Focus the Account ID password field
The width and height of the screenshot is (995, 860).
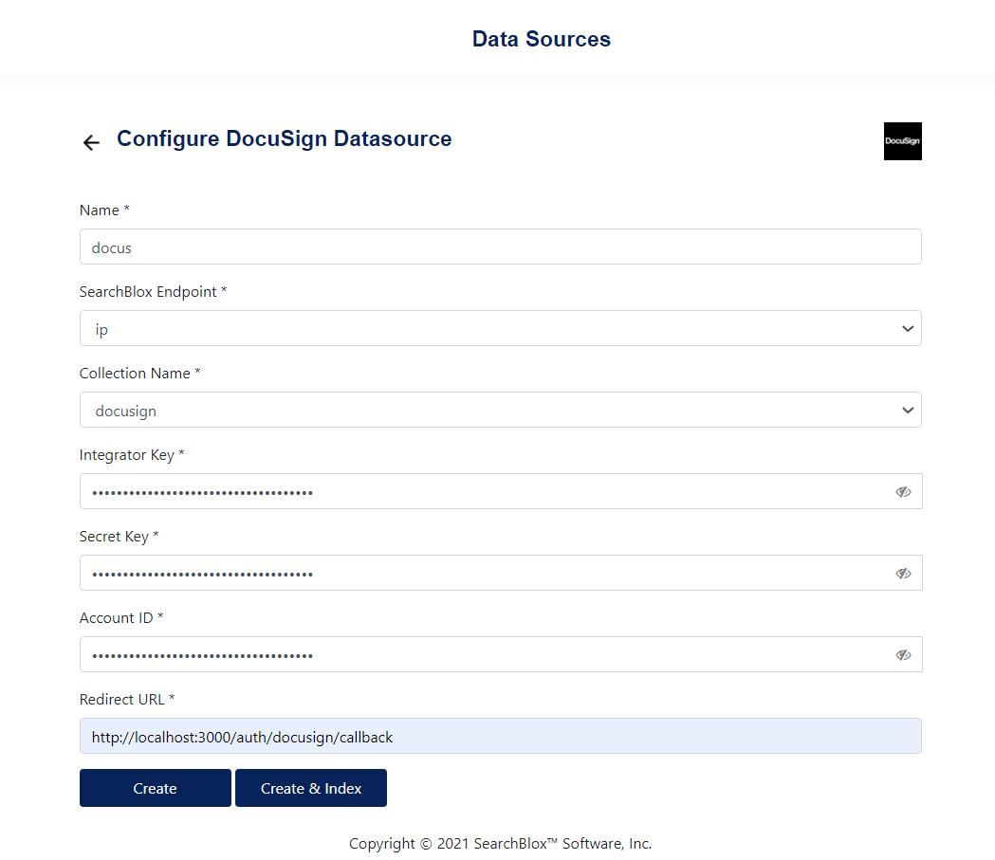click(500, 654)
